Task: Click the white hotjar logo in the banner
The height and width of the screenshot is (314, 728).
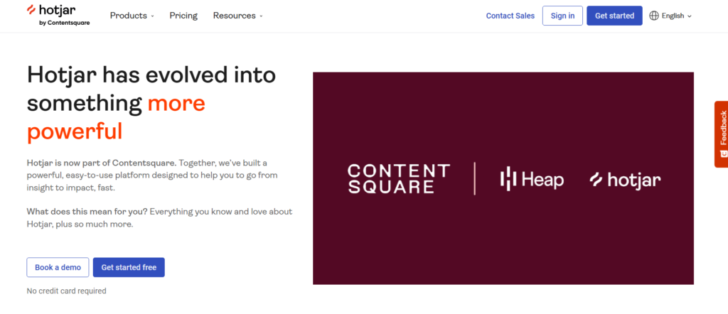Action: (x=625, y=179)
